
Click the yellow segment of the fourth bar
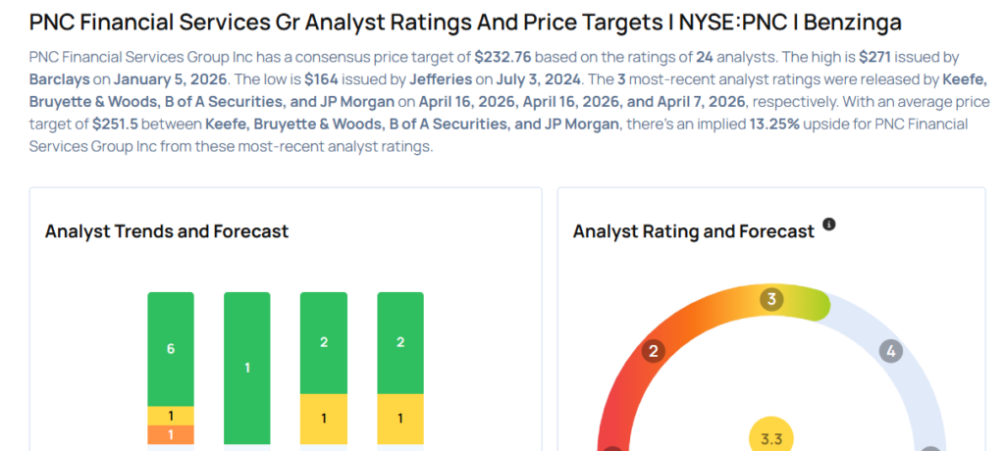[400, 420]
